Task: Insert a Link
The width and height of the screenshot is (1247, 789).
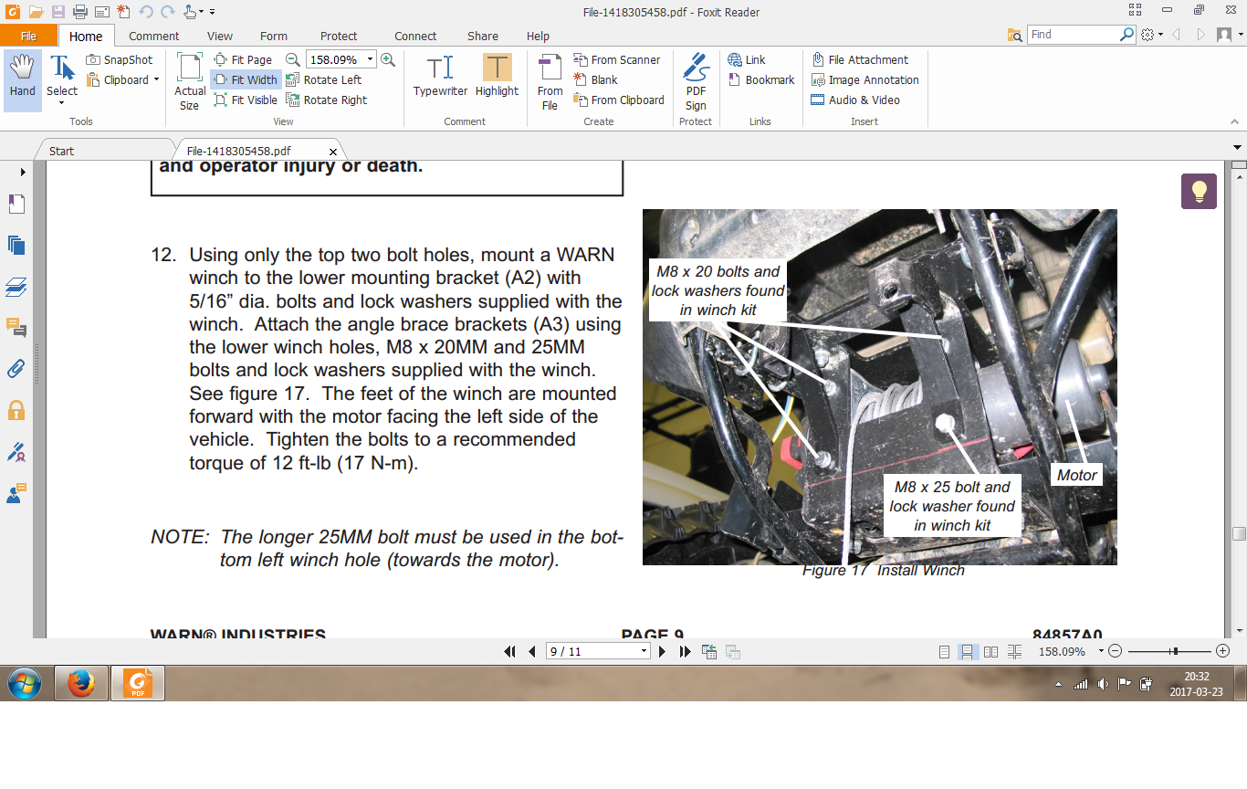Action: [747, 59]
